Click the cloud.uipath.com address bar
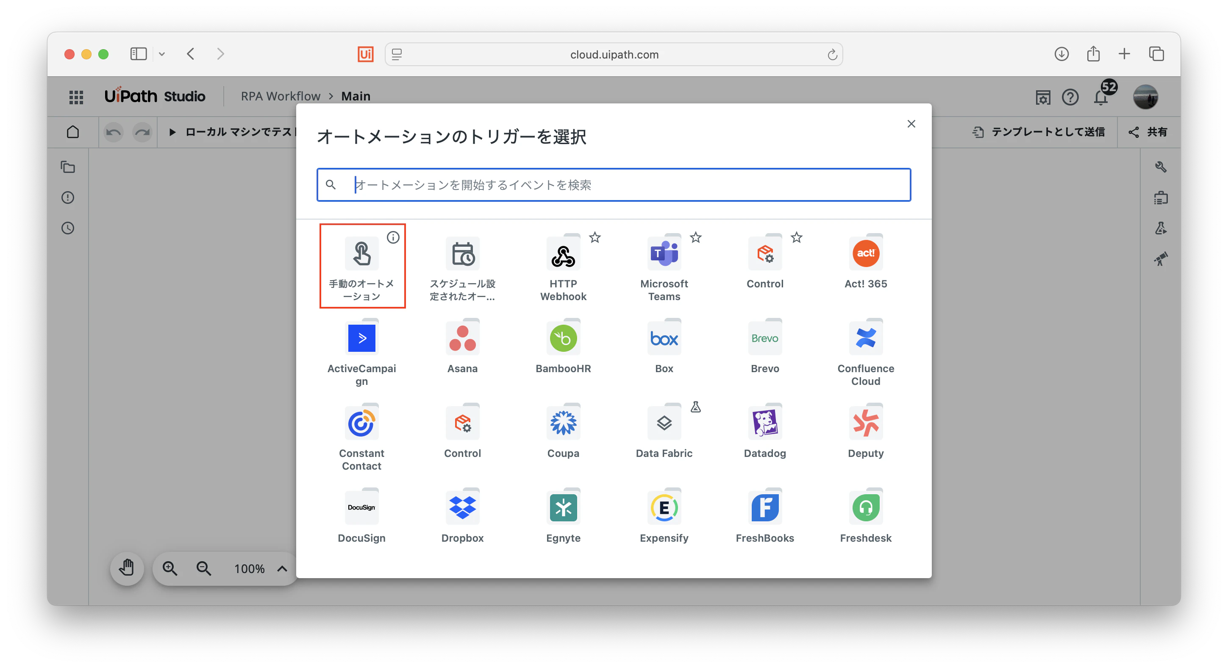Image resolution: width=1228 pixels, height=668 pixels. coord(614,54)
